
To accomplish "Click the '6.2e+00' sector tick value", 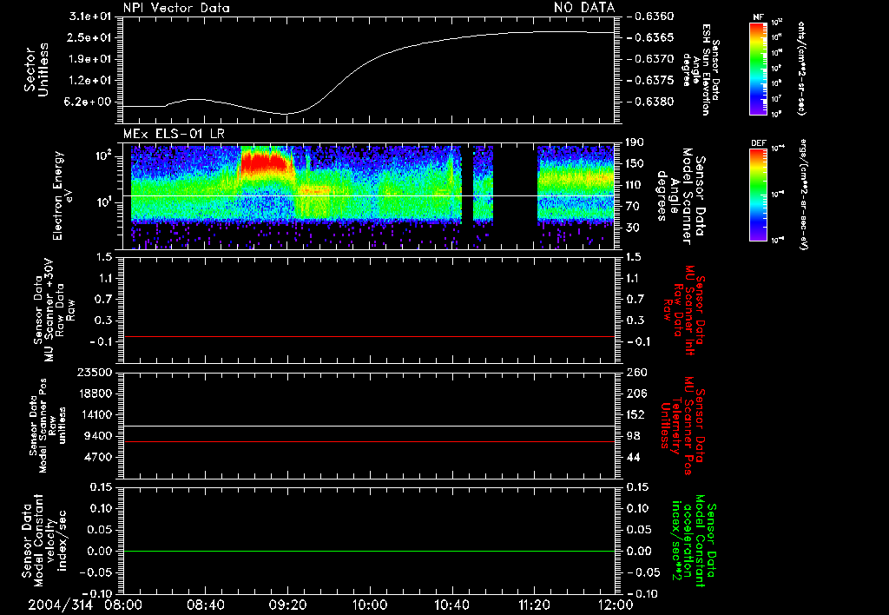I will (x=89, y=102).
